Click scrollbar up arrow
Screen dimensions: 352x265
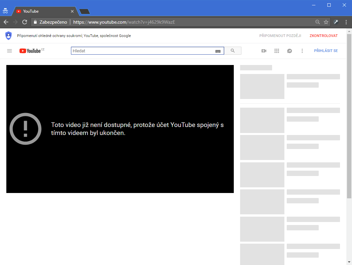pos(349,31)
